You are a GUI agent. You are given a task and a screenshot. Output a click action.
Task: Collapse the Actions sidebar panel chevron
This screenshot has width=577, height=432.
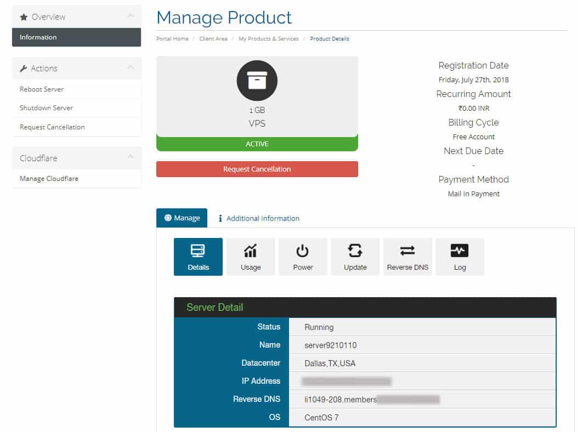coord(131,68)
